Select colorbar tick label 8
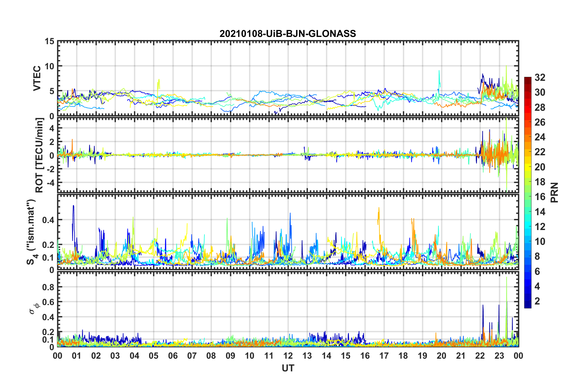 pyautogui.click(x=537, y=256)
